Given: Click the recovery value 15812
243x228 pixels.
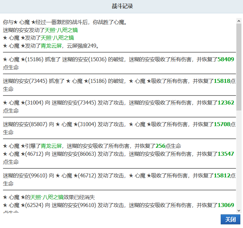Looking at the screenshot, I should [x=222, y=175].
